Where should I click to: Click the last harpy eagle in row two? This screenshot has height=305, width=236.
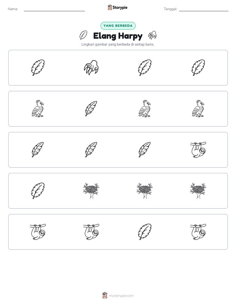pyautogui.click(x=198, y=109)
